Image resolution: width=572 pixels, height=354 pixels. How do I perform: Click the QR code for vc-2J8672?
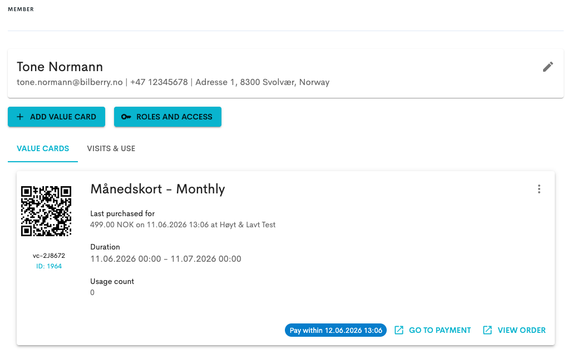click(x=46, y=211)
